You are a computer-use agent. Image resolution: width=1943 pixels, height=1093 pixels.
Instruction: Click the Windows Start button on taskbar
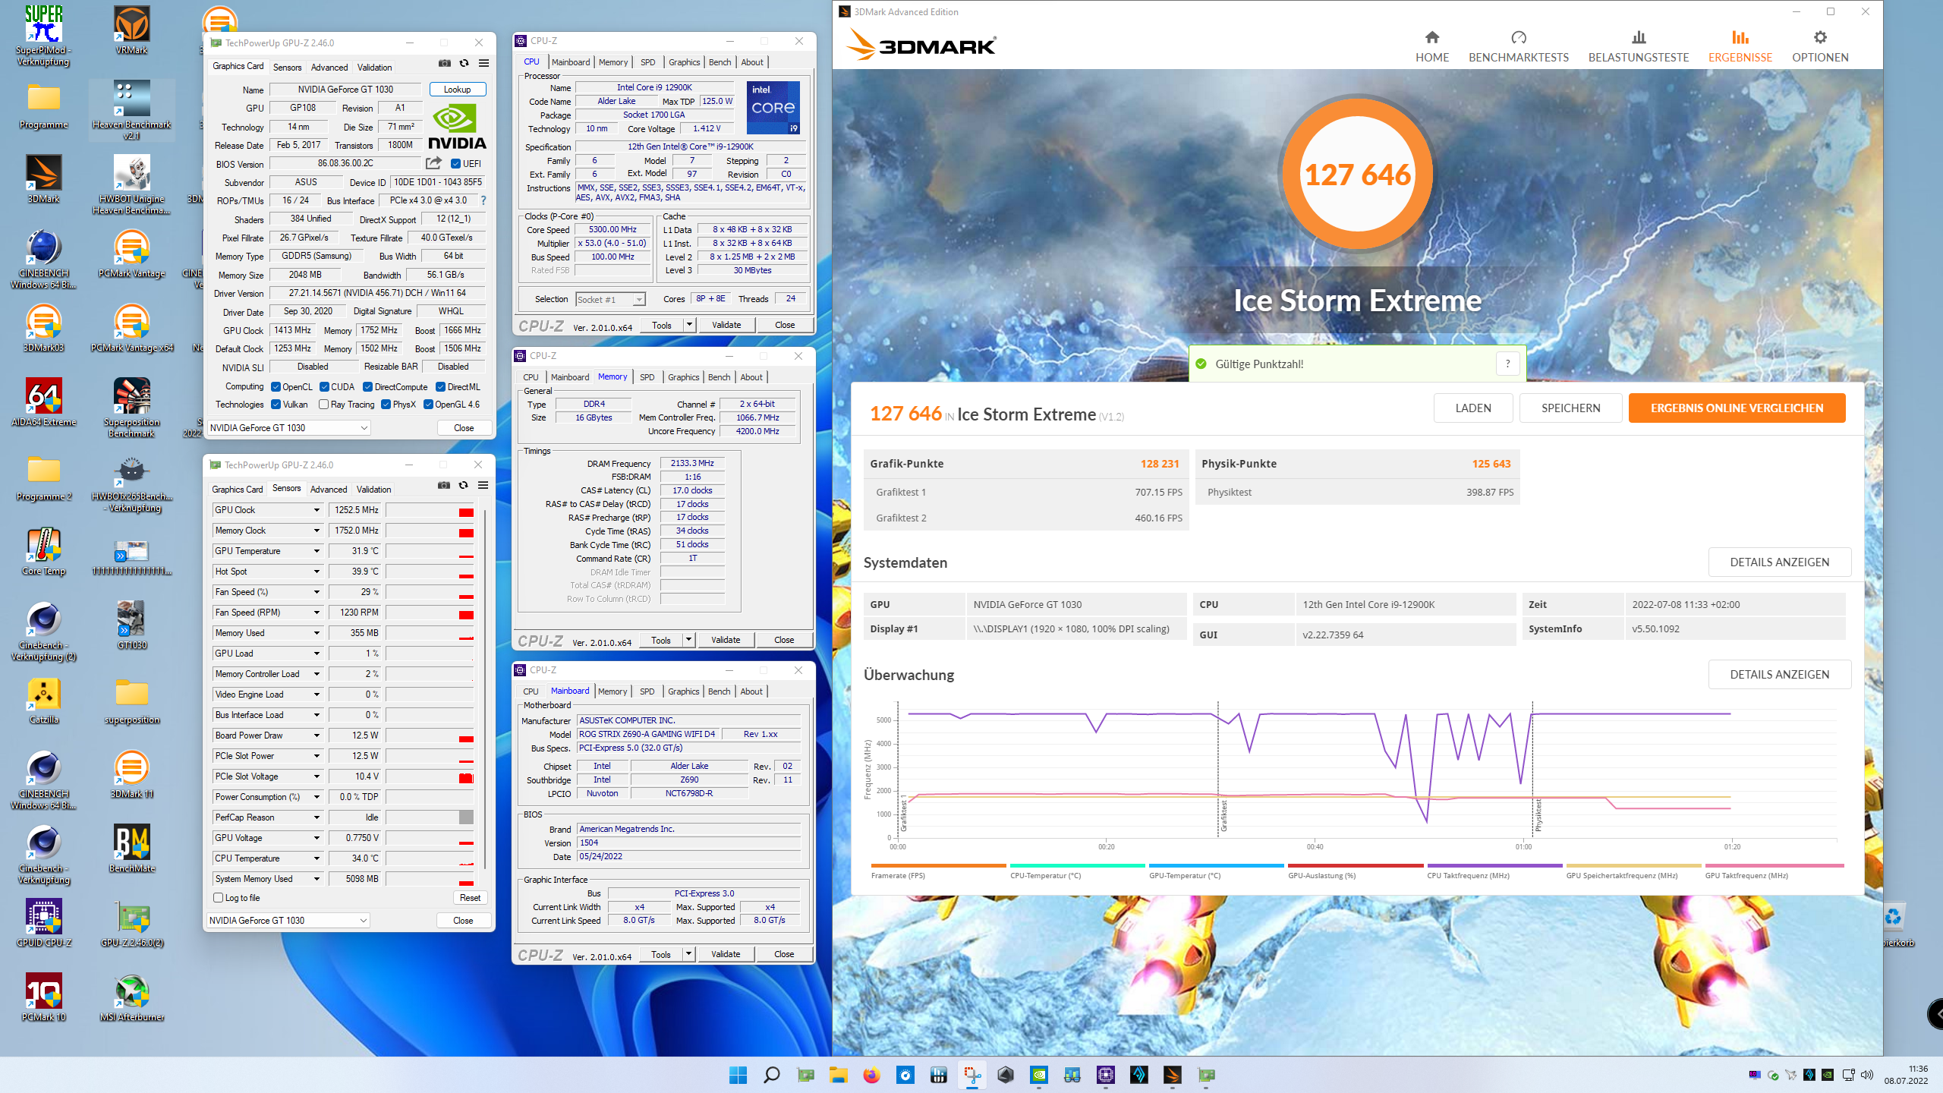click(738, 1075)
